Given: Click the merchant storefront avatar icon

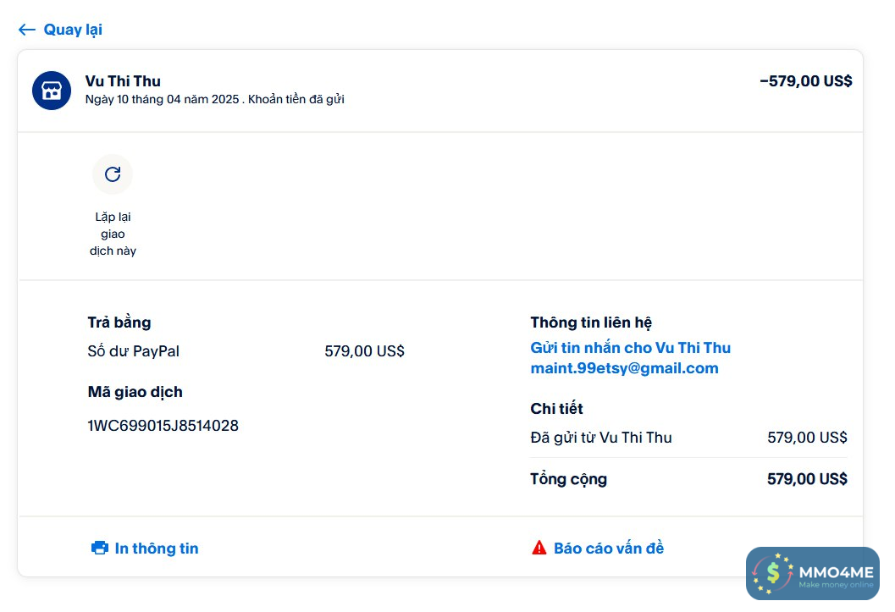Looking at the screenshot, I should 51,91.
